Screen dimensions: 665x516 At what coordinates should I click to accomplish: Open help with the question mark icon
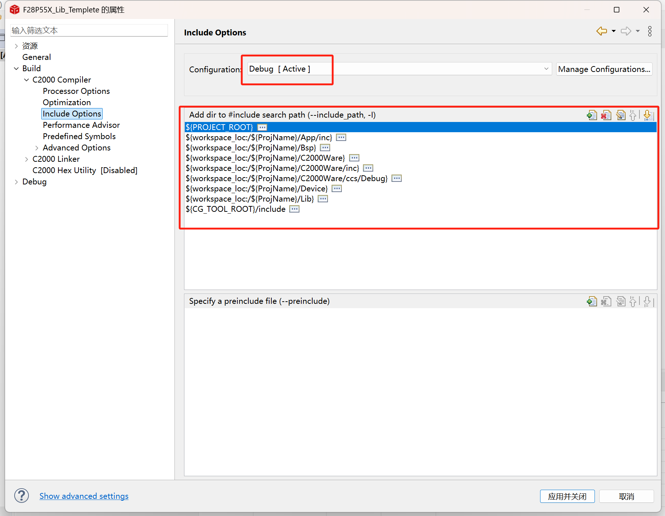click(x=22, y=496)
